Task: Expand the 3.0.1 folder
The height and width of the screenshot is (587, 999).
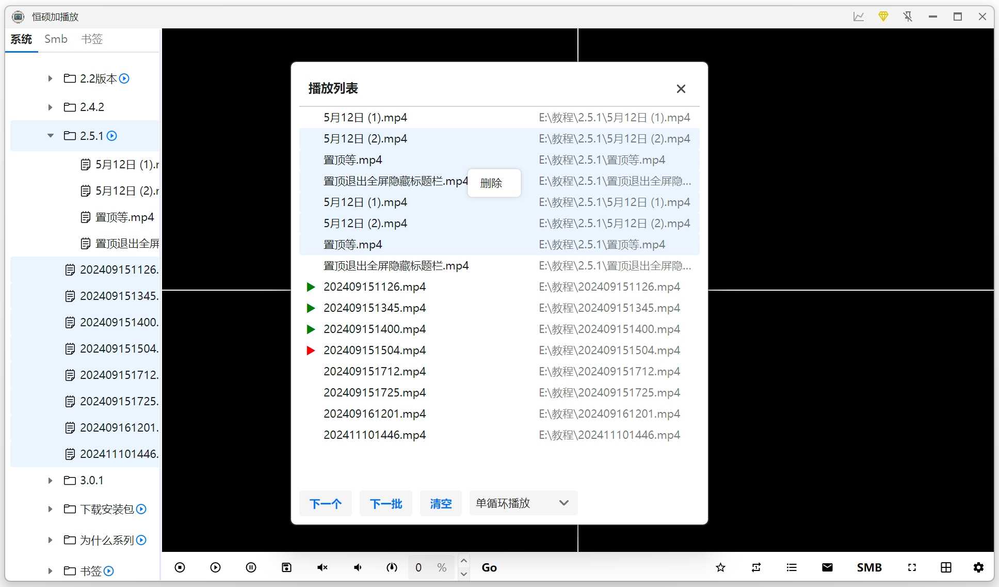Action: (50, 481)
